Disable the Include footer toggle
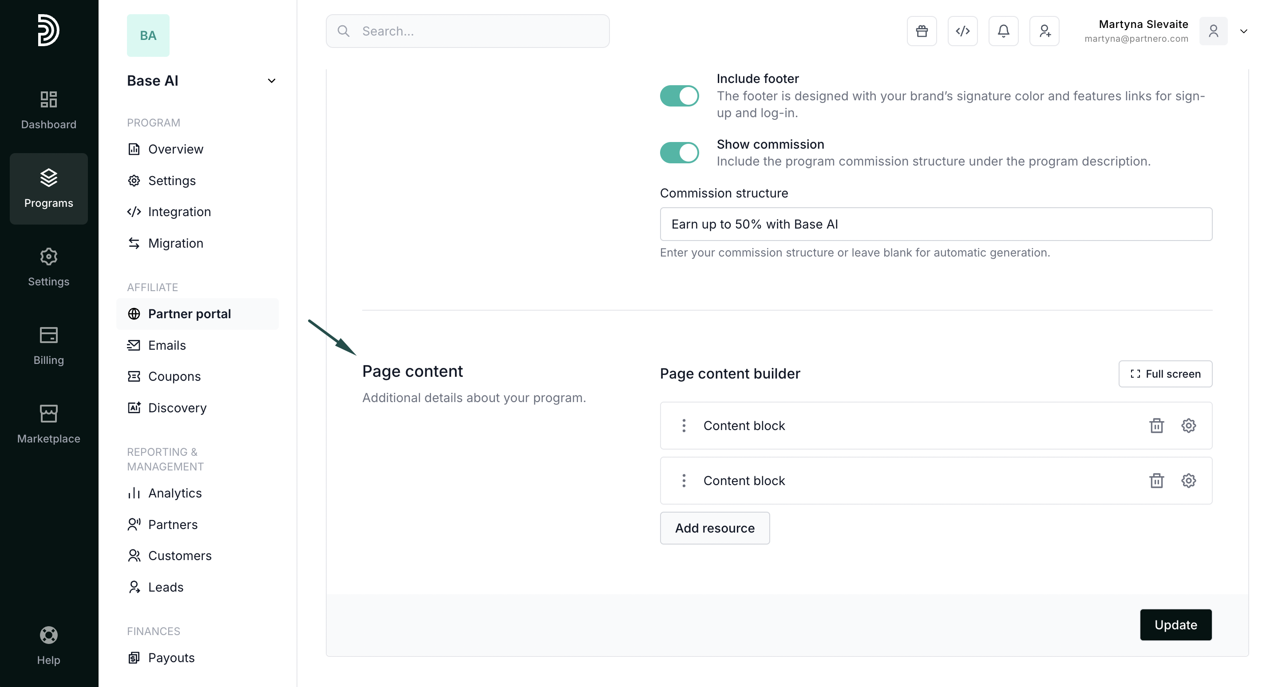Image resolution: width=1274 pixels, height=687 pixels. (679, 96)
